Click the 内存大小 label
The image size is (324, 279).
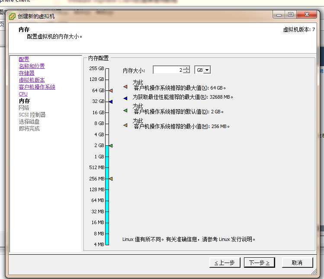click(134, 71)
